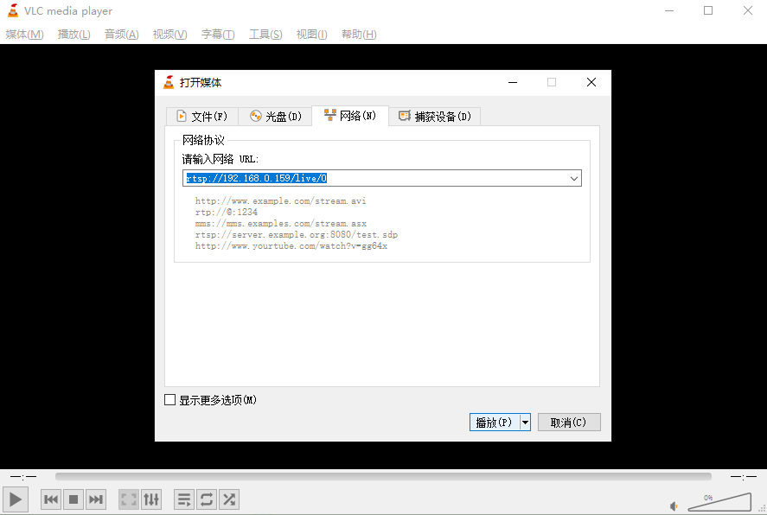Image resolution: width=767 pixels, height=515 pixels.
Task: Enable the 显示更多选项(M) checkbox
Action: click(x=169, y=400)
